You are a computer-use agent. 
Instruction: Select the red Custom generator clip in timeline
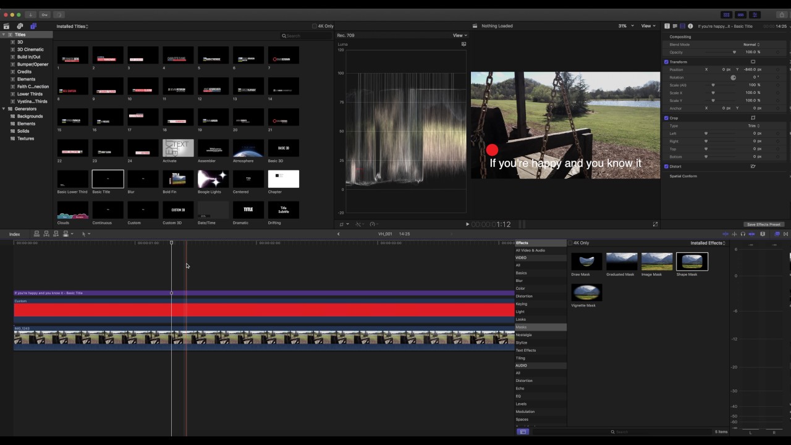tap(264, 309)
